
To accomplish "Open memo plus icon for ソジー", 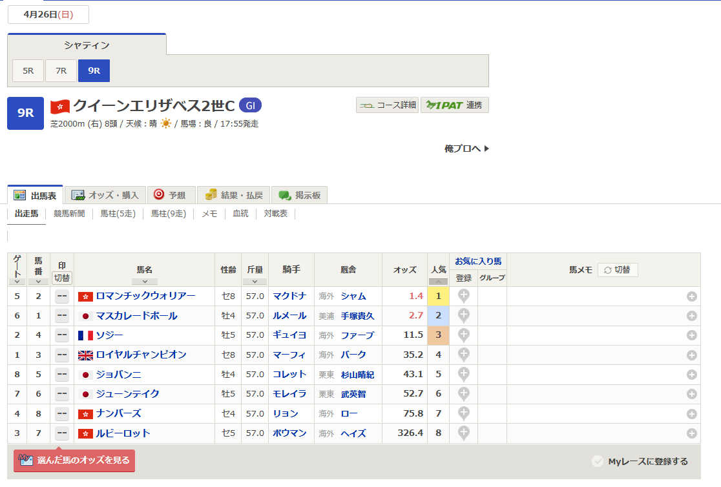I will point(691,336).
